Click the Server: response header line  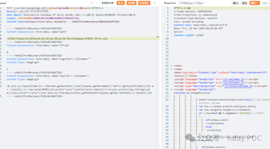179,32
